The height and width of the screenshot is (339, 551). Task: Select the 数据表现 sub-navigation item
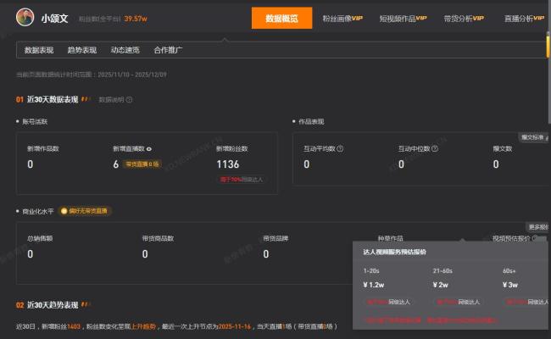pyautogui.click(x=39, y=50)
